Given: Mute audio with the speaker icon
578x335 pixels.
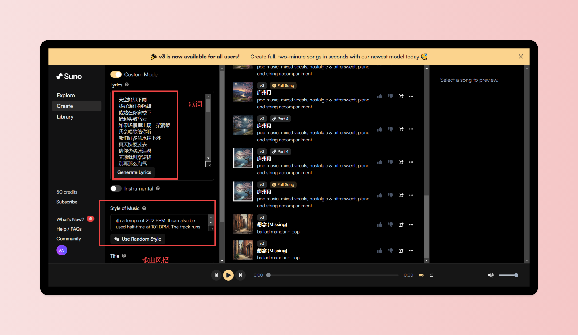Looking at the screenshot, I should pyautogui.click(x=490, y=275).
